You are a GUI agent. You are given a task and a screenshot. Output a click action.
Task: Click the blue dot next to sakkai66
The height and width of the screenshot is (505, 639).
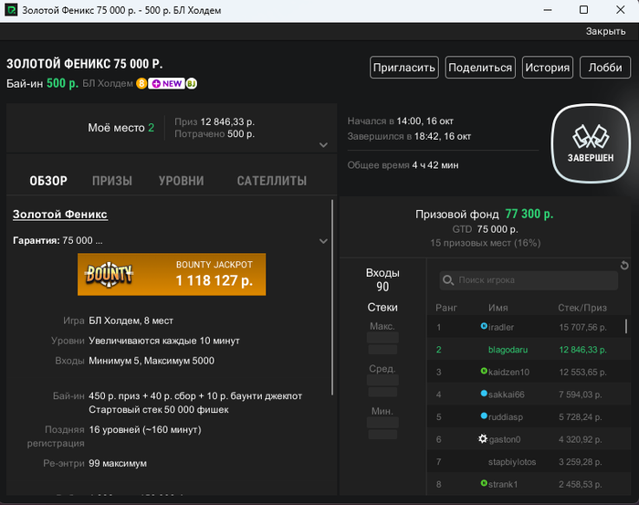(x=484, y=394)
